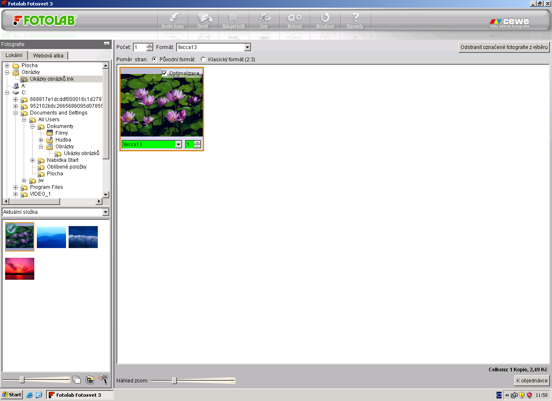Click the CS language indicator in tray

point(499,395)
